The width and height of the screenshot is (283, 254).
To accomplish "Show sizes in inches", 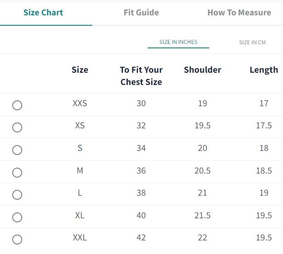I will click(178, 42).
